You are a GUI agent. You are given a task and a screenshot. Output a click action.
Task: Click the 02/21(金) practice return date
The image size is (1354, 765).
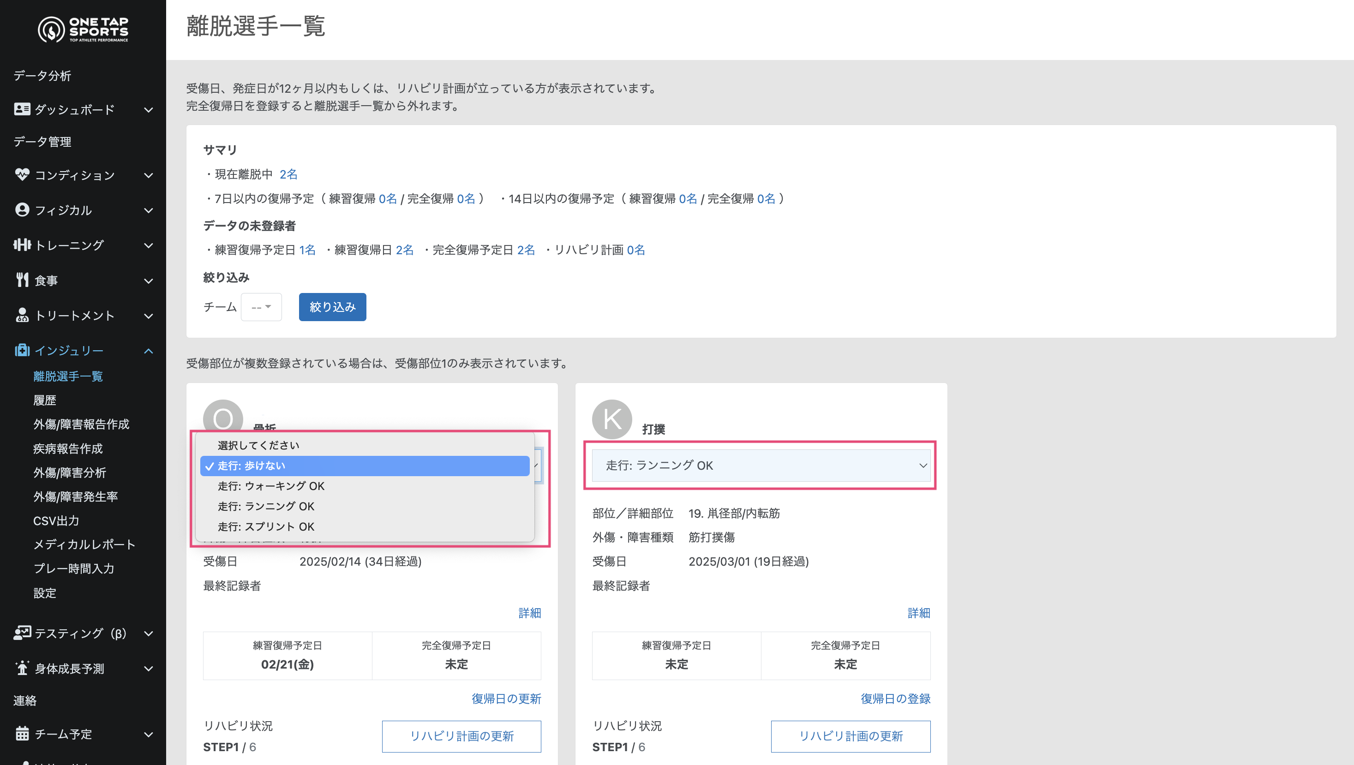pos(288,664)
